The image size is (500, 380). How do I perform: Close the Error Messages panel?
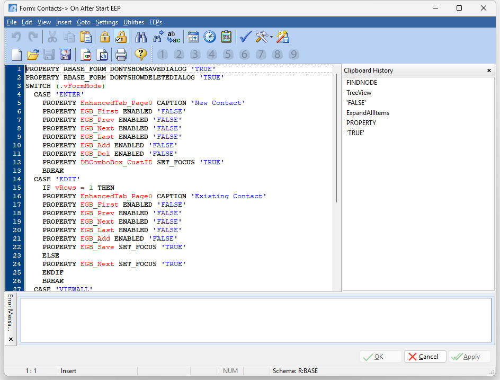11,339
